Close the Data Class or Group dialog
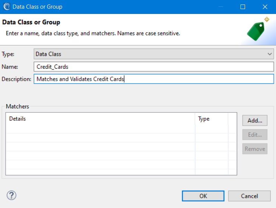This screenshot has width=276, height=208. (x=265, y=7)
